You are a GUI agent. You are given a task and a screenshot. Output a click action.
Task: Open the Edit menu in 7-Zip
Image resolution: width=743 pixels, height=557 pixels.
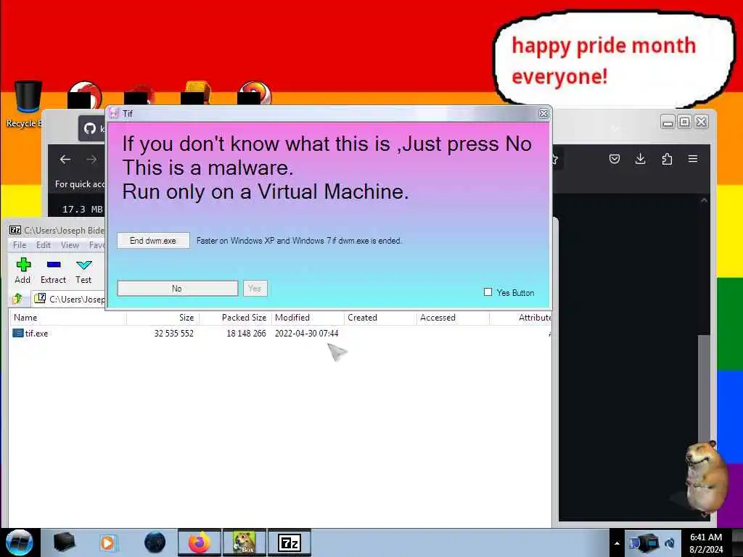tap(44, 245)
